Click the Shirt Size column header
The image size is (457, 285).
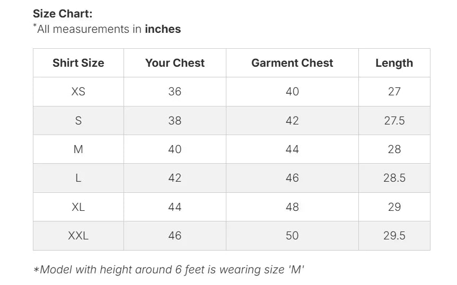pyautogui.click(x=78, y=63)
